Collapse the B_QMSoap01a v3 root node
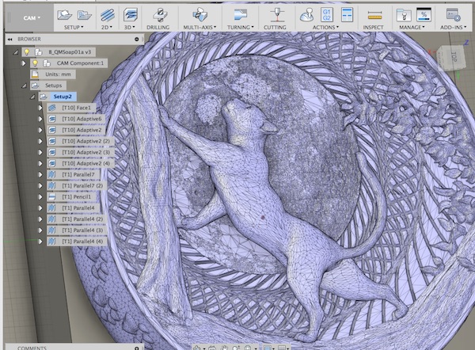Image resolution: width=475 pixels, height=350 pixels. coord(16,52)
